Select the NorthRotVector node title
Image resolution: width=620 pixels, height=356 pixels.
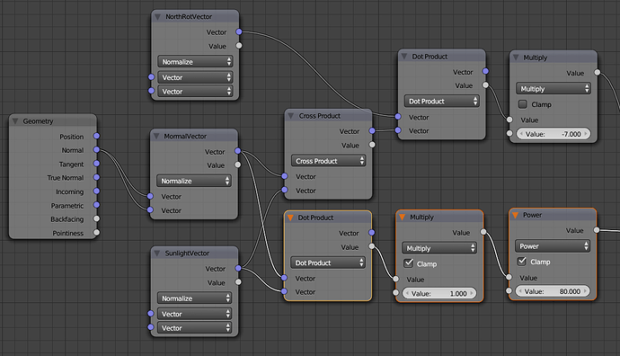(189, 17)
